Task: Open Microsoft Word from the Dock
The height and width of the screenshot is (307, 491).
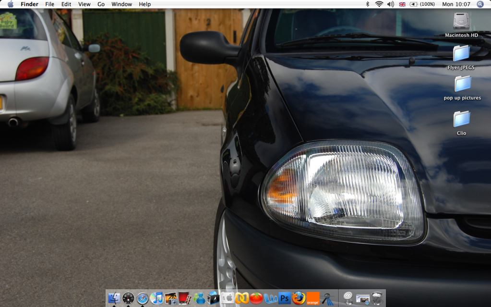Action: point(271,298)
